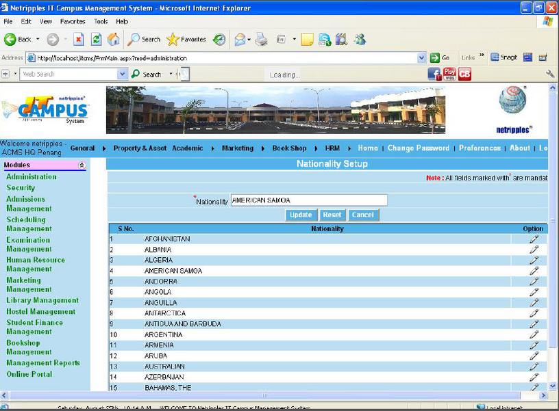559x411 pixels.
Task: Click the Cancel button
Action: 363,215
